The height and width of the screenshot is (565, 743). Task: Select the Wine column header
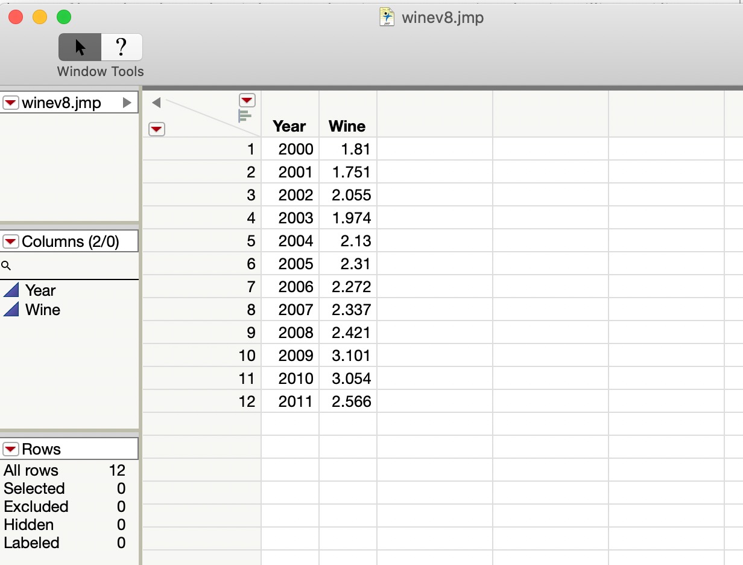pyautogui.click(x=347, y=126)
